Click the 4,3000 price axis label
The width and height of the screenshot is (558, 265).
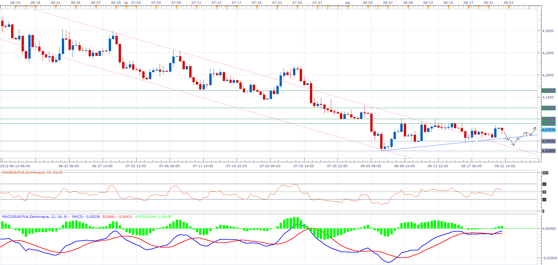548,31
